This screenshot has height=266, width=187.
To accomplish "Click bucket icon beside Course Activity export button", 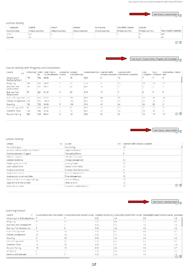I will (181, 60).
